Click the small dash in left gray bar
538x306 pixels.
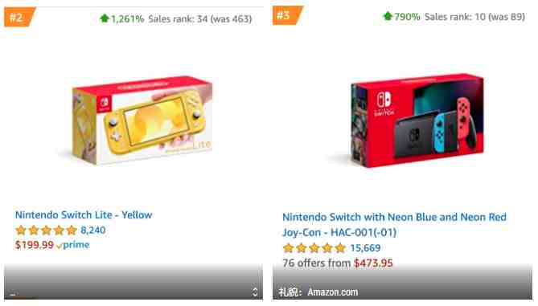point(13,294)
